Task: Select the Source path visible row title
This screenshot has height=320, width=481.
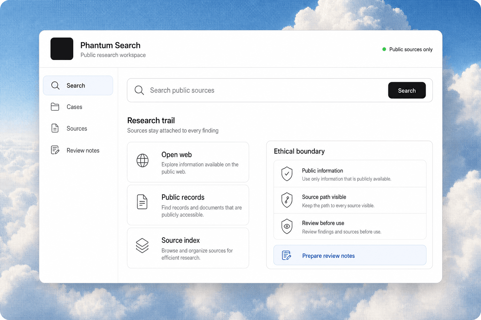Action: (x=324, y=197)
